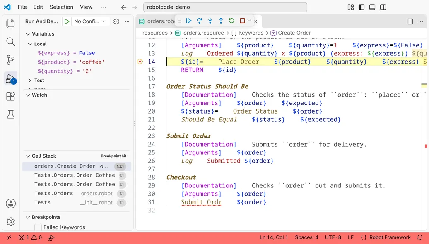Go forward with the right arrow
The width and height of the screenshot is (429, 244).
(134, 7)
